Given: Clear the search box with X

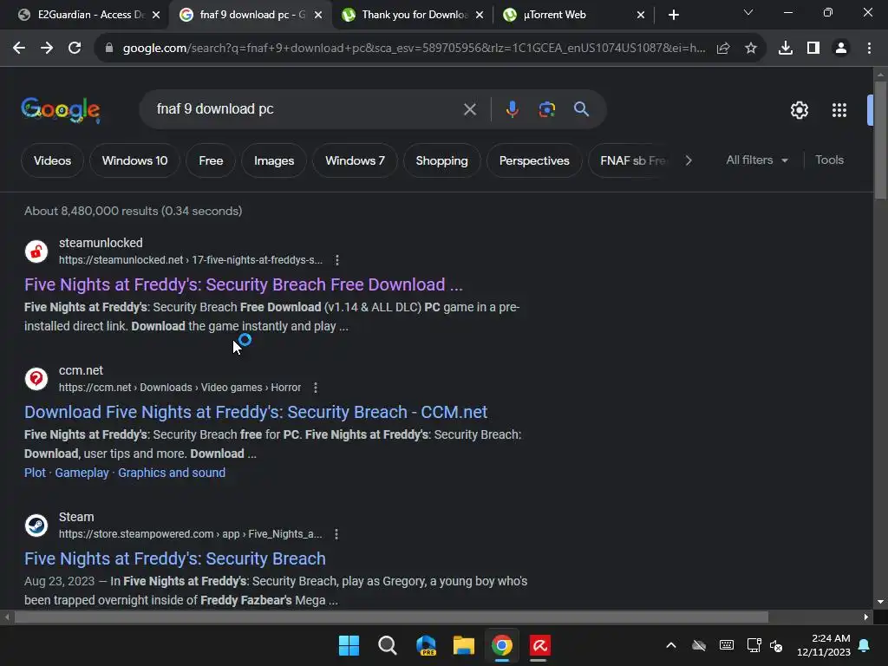Looking at the screenshot, I should coord(470,109).
